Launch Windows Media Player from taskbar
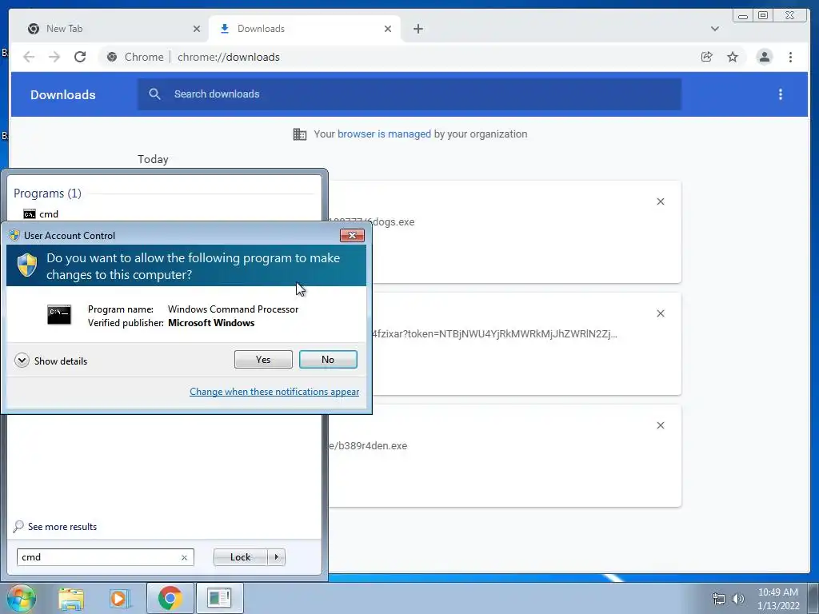The image size is (819, 614). [x=119, y=598]
